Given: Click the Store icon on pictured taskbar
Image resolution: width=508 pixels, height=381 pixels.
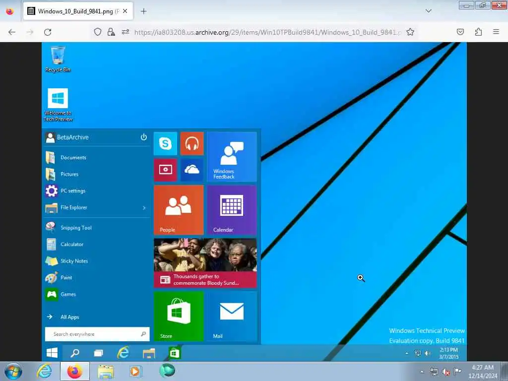Looking at the screenshot, I should (174, 353).
